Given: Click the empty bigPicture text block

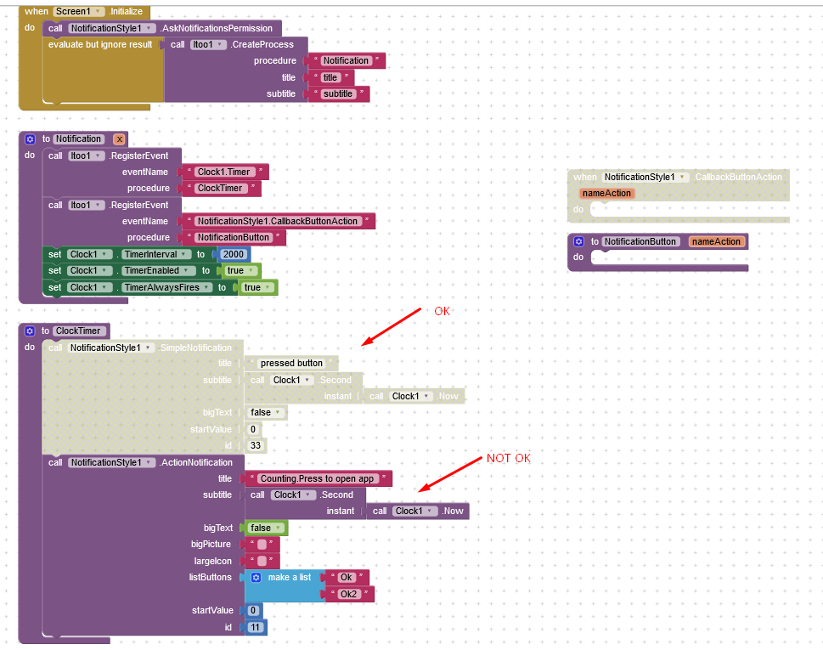Looking at the screenshot, I should click(262, 545).
